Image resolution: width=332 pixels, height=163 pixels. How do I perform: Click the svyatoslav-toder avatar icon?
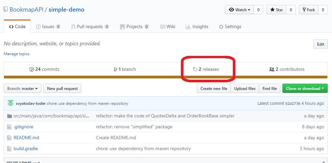tap(11, 103)
